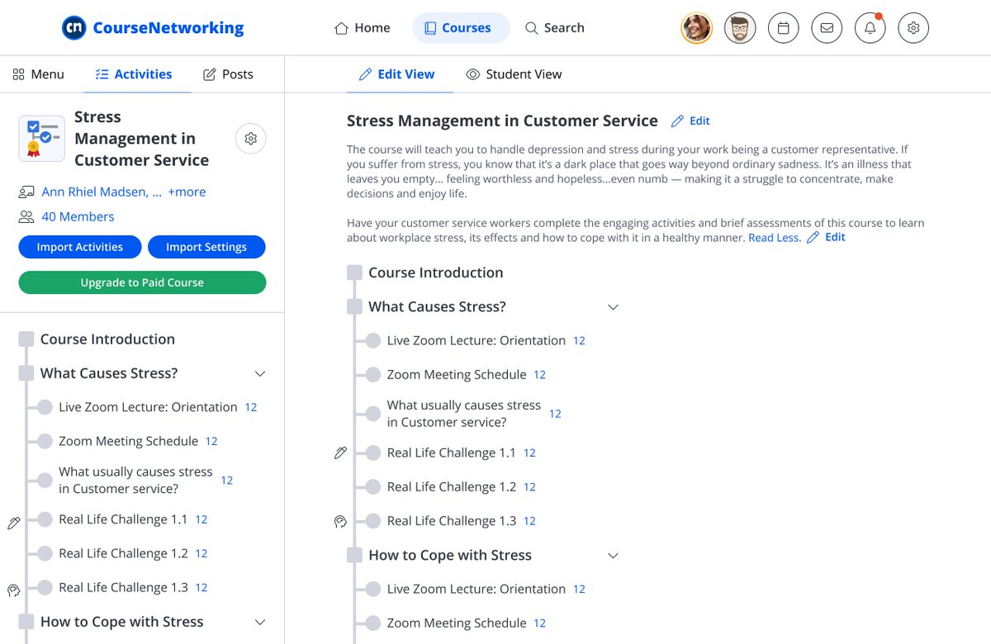Click the pencil icon beside sidebar Real Life Challenge 1.1
This screenshot has width=991, height=644.
[x=13, y=523]
